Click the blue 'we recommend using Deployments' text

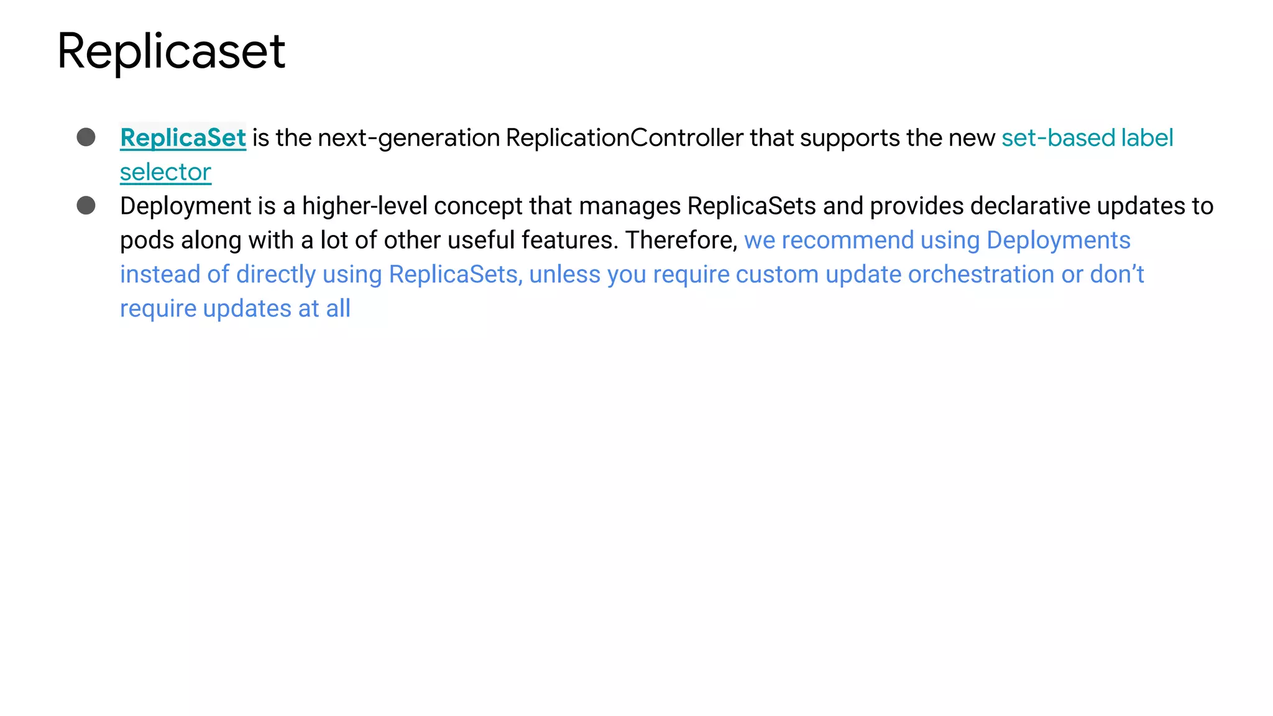(937, 241)
